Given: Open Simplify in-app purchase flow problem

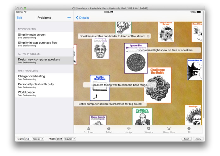Looking at the screenshot, I should pos(44,44).
